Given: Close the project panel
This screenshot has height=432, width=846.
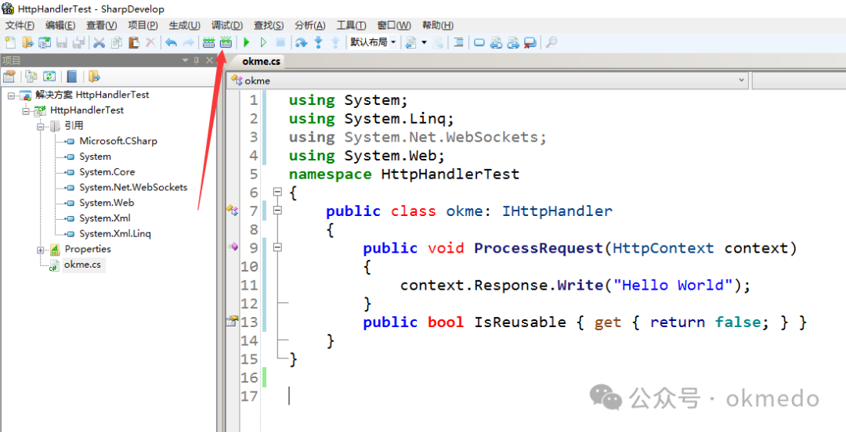Looking at the screenshot, I should click(x=209, y=59).
